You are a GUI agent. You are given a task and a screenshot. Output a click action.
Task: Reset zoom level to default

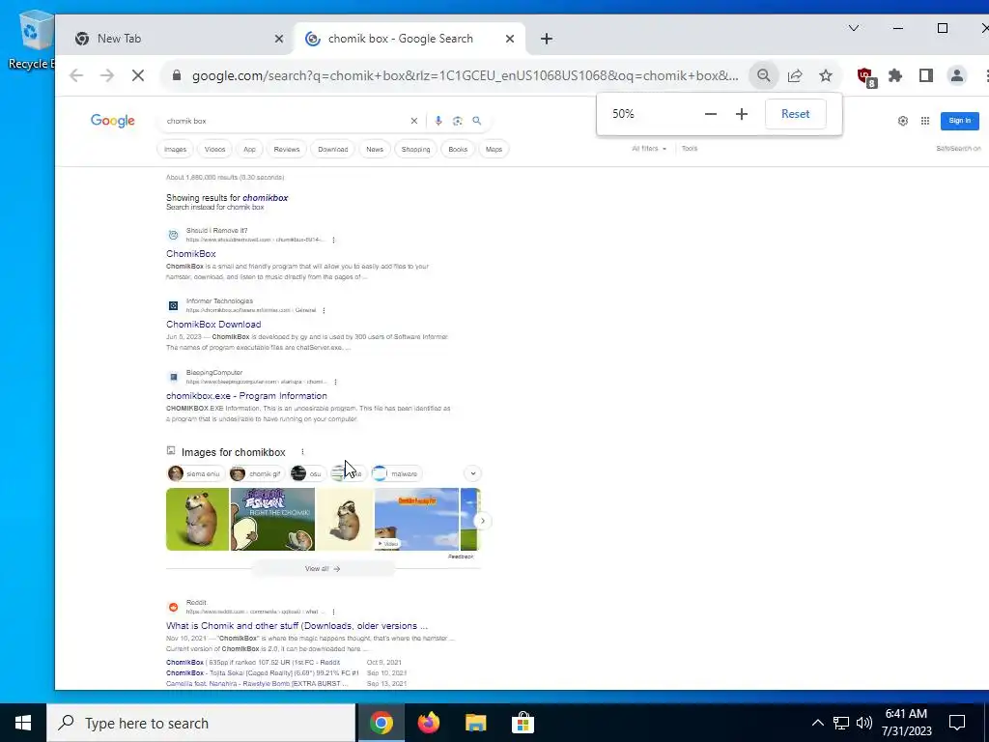click(796, 114)
